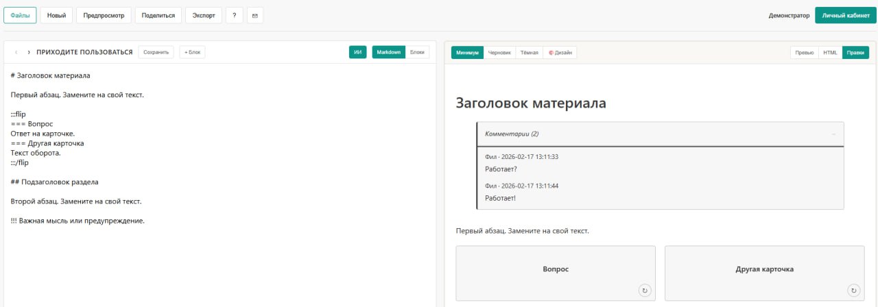Click '## Подзаголовок раздела' line in editor
Viewport: 878px width, 307px height.
55,182
